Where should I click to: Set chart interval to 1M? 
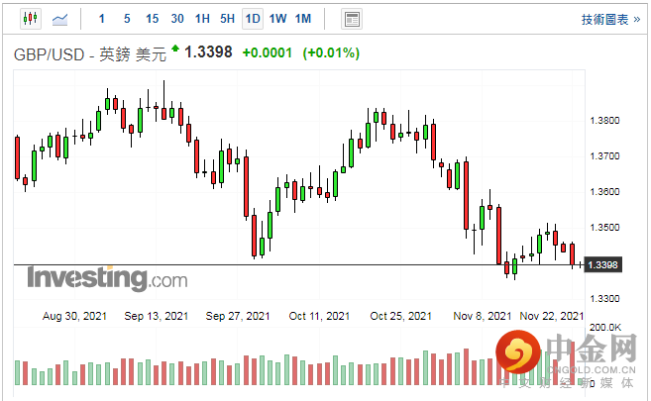(x=303, y=19)
